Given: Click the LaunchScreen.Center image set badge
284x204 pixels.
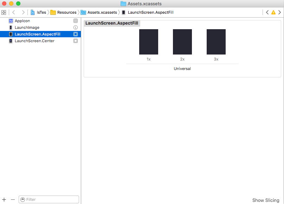Looking at the screenshot, I should 76,41.
